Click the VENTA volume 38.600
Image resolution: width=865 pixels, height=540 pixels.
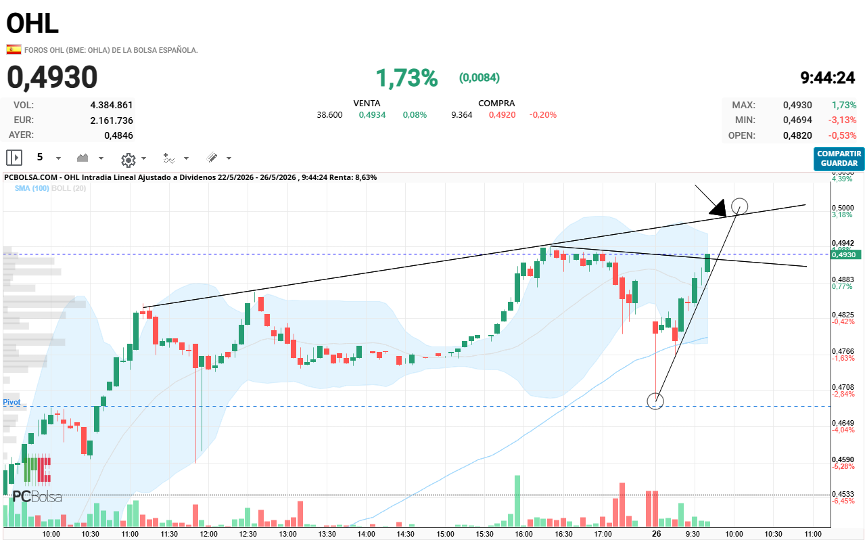click(329, 114)
